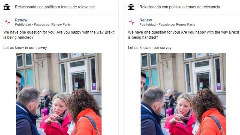Open the Renew page name in left ad

point(21,20)
